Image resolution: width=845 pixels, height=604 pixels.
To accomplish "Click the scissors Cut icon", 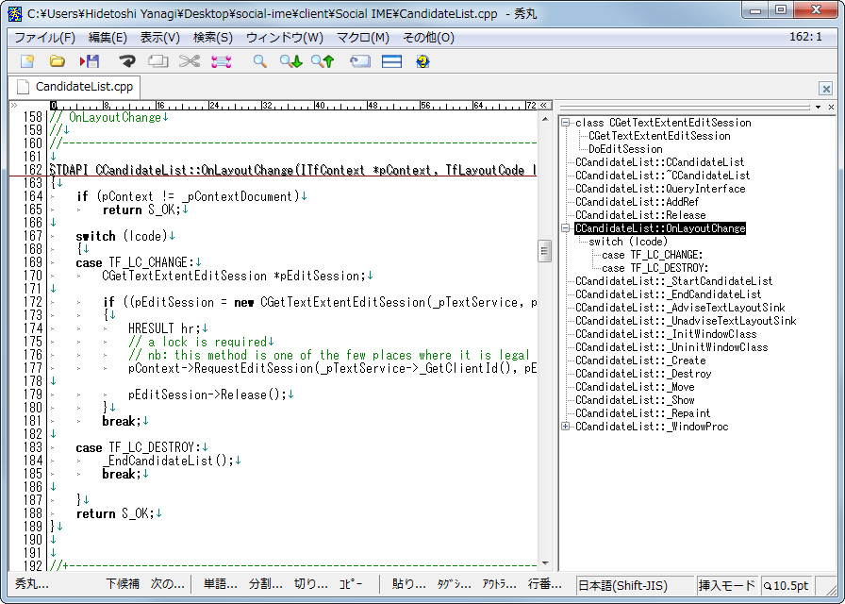I will (190, 61).
